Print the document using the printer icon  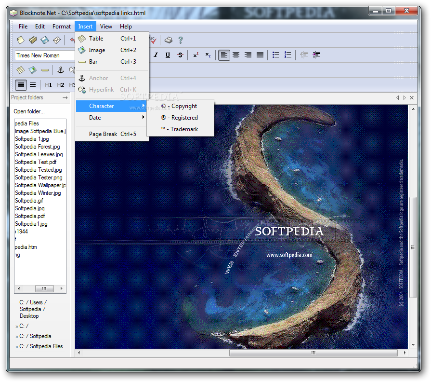click(x=169, y=40)
